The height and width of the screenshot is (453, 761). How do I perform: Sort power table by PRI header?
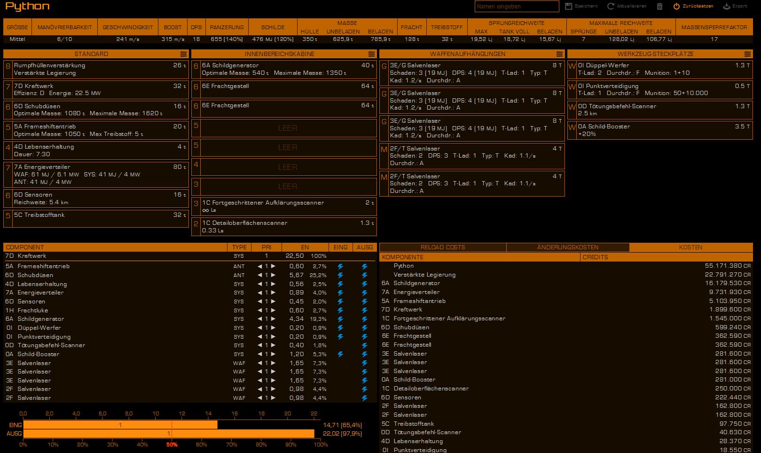click(x=267, y=247)
